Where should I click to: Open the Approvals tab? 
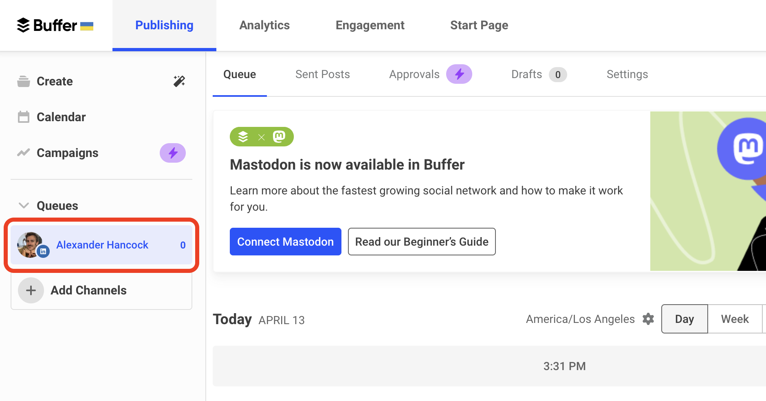[x=414, y=74]
